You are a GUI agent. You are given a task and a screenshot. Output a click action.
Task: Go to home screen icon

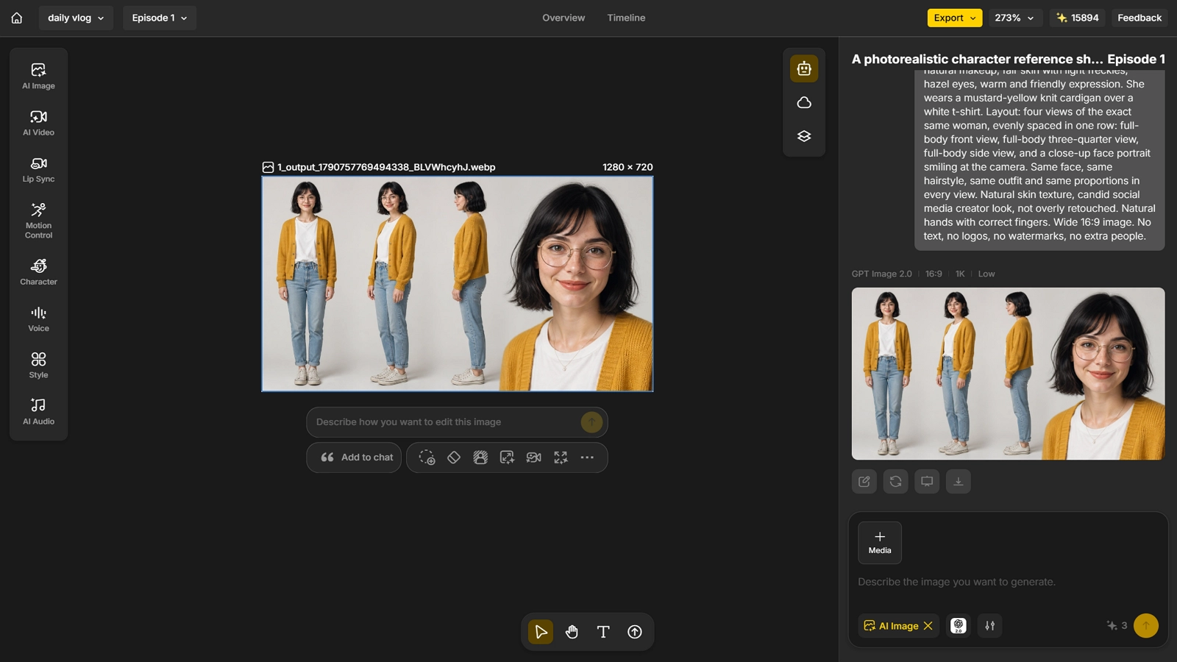[17, 18]
